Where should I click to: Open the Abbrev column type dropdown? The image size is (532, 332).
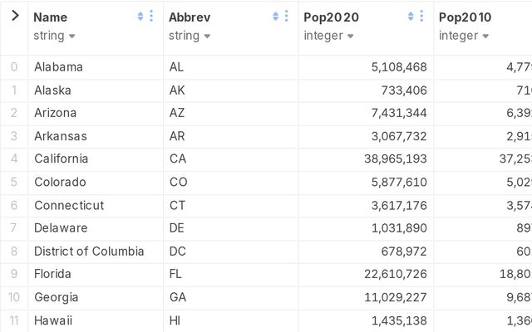pos(190,36)
